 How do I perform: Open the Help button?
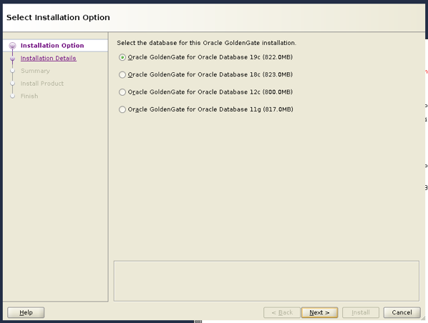pos(26,312)
